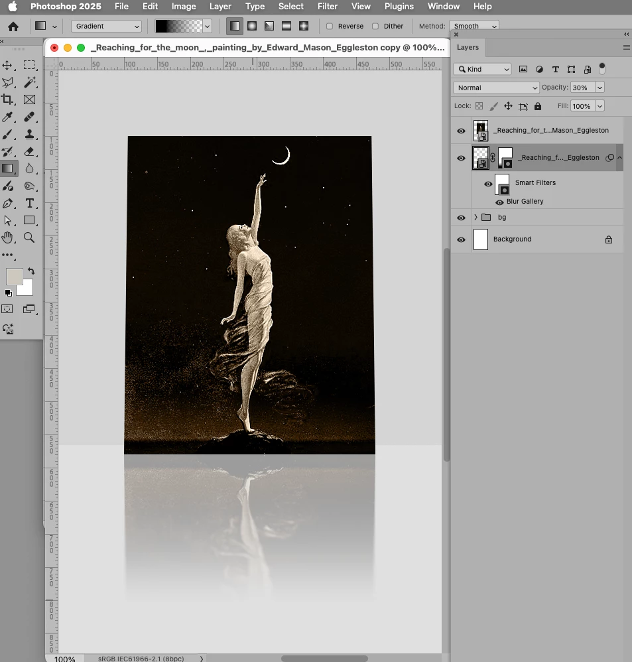632x662 pixels.
Task: Select the Gradient tool in toolbox
Action: coord(9,168)
